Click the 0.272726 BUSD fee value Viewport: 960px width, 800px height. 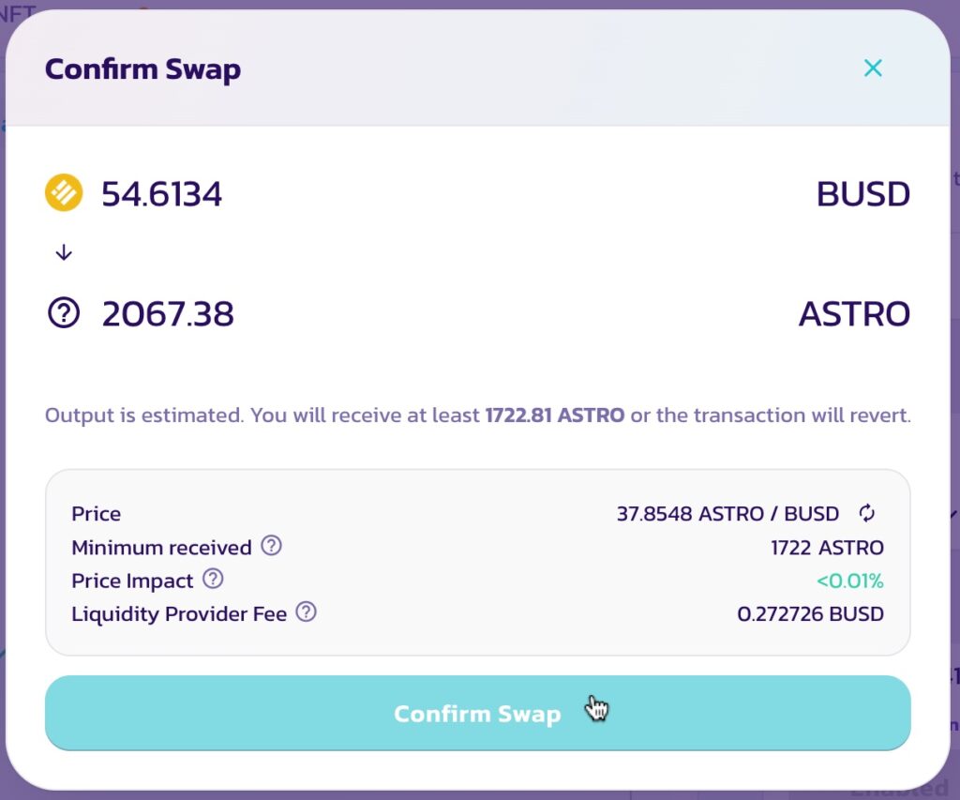coord(811,613)
